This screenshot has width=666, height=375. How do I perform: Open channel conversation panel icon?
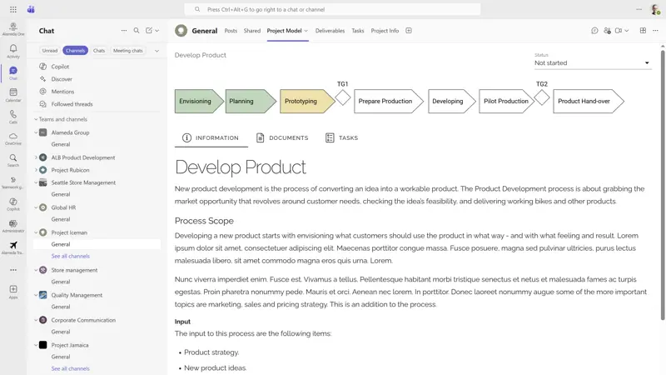click(594, 31)
